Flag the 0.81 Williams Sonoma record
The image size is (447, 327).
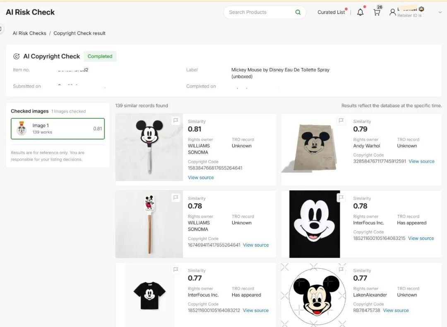[x=176, y=120]
